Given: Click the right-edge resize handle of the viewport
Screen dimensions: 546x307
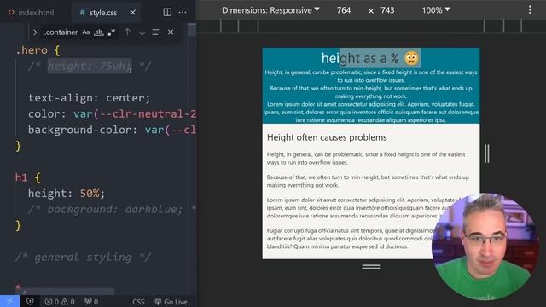Looking at the screenshot, I should [487, 153].
